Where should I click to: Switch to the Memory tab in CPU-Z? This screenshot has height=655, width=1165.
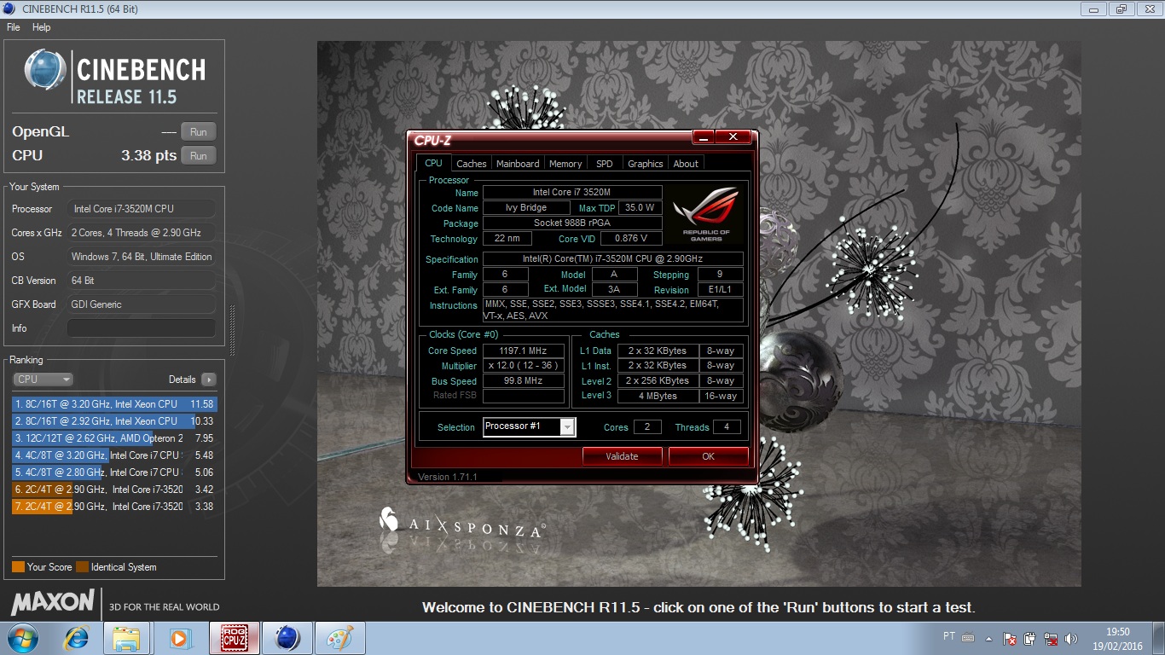565,164
